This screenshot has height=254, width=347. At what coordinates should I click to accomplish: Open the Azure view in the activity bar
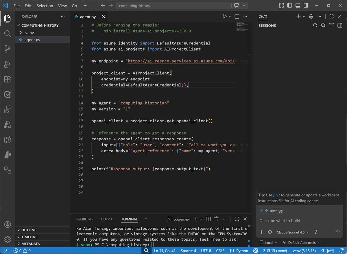pyautogui.click(x=8, y=124)
